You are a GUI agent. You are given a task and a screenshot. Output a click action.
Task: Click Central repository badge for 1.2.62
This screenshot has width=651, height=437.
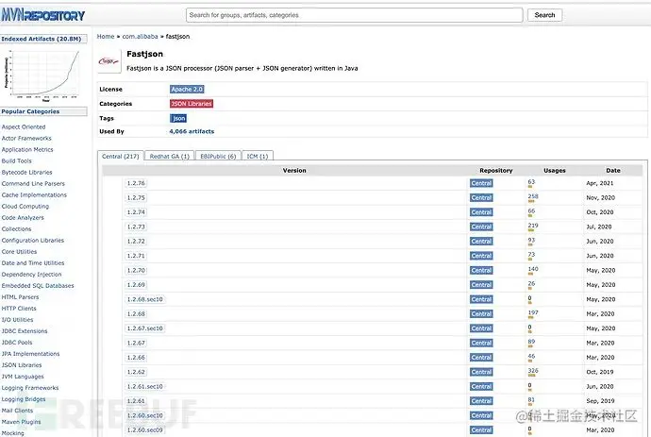tap(481, 372)
